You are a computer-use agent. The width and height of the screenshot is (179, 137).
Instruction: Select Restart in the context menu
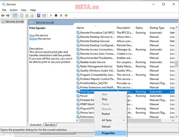pyautogui.click(x=106, y=114)
